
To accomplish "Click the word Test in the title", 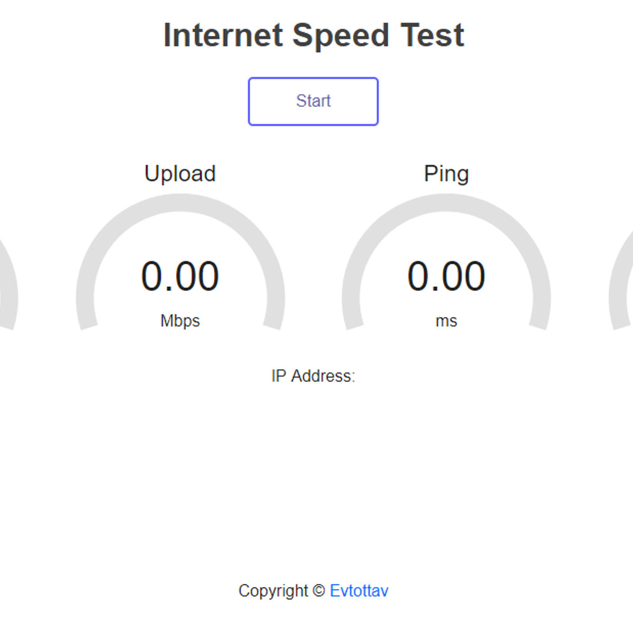I will 432,35.
